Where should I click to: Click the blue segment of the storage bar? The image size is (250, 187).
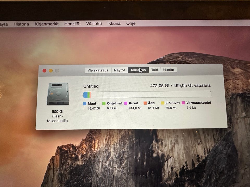pos(85,95)
